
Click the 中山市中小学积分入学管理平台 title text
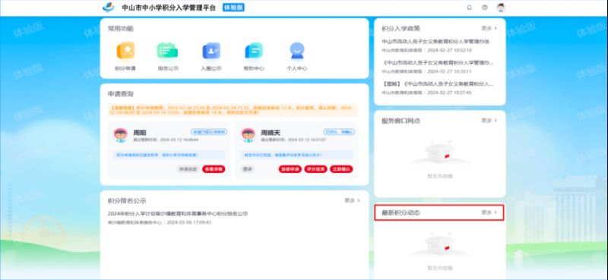click(169, 8)
